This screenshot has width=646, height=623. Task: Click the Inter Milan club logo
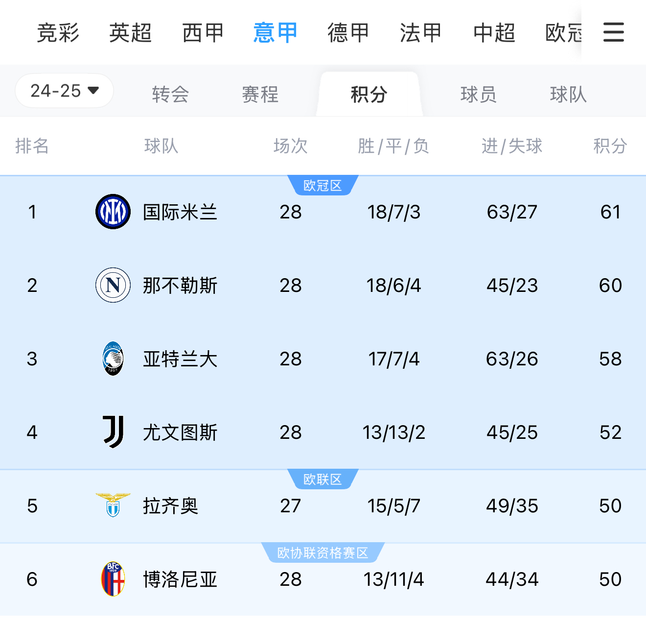(x=113, y=212)
